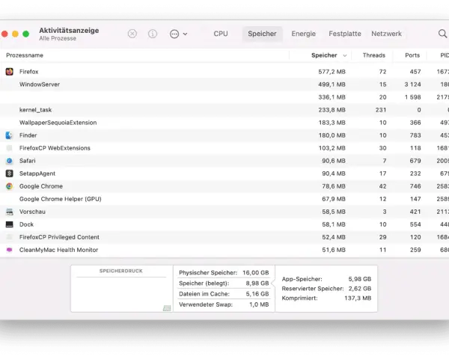
Task: Click the Reservierter Speicher entry
Action: (326, 289)
